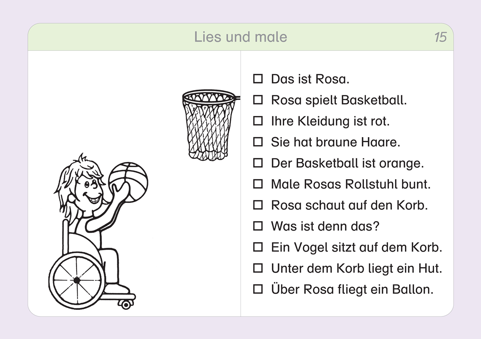Check off "Der Basketball ist orange."
This screenshot has width=481, height=339.
point(258,163)
